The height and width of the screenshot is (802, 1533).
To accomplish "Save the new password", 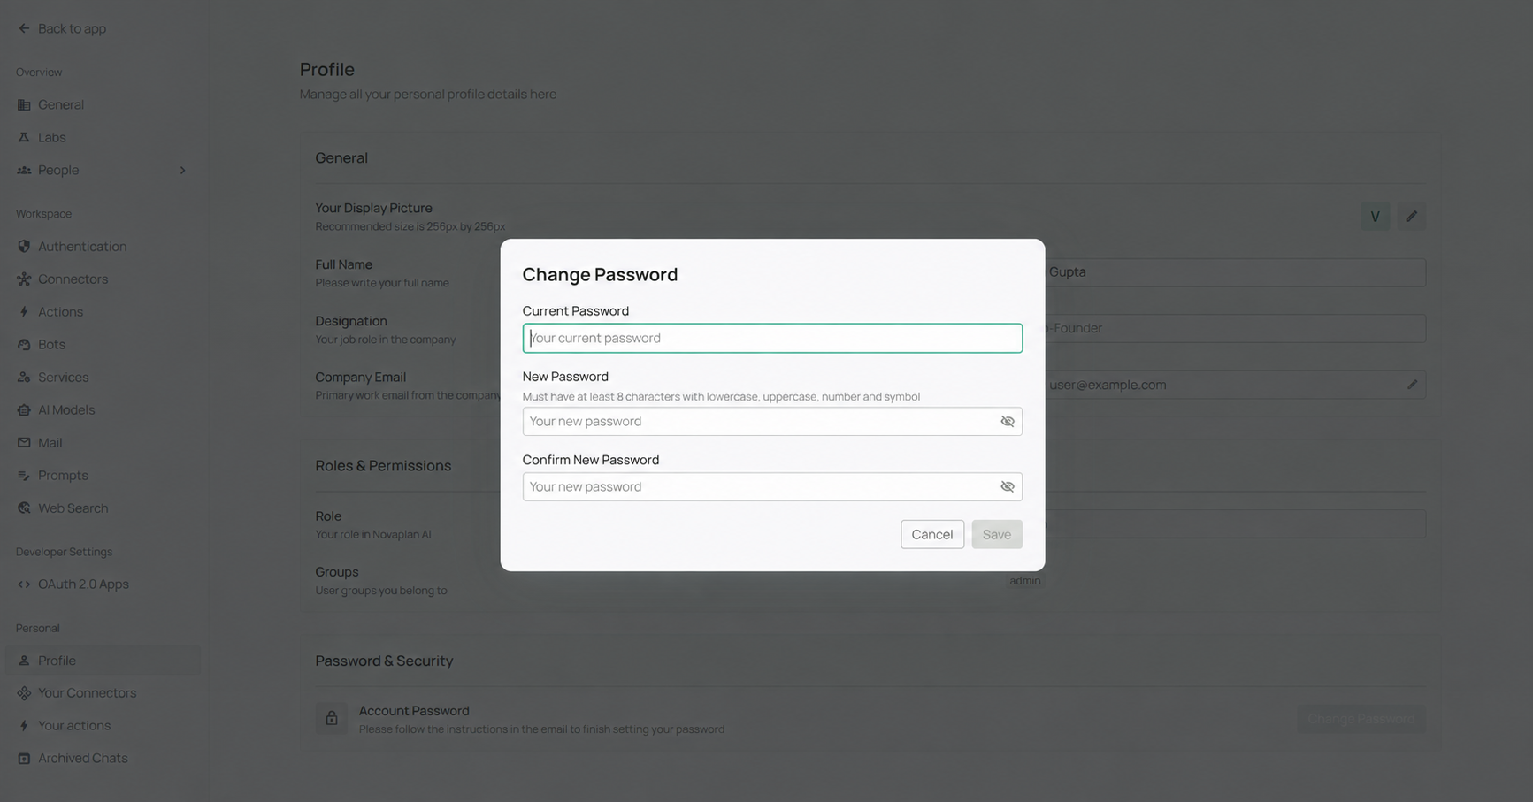I will [x=997, y=535].
